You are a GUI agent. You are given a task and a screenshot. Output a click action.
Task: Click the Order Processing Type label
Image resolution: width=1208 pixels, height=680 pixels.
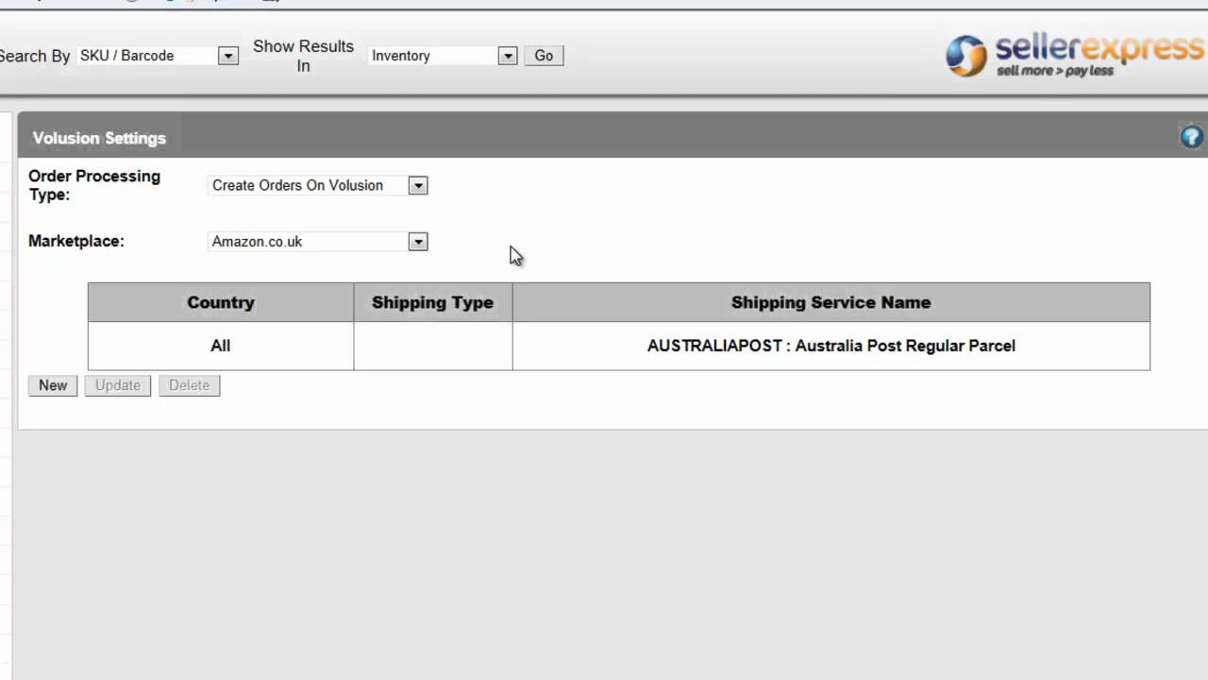point(94,185)
